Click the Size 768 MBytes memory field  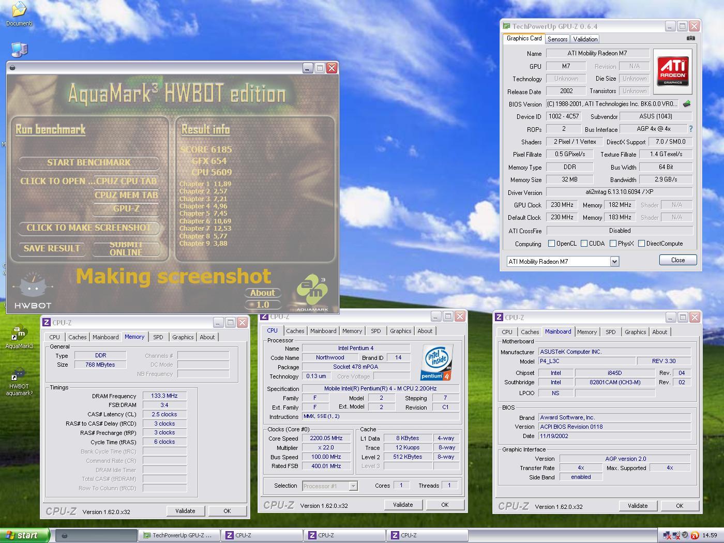101,365
